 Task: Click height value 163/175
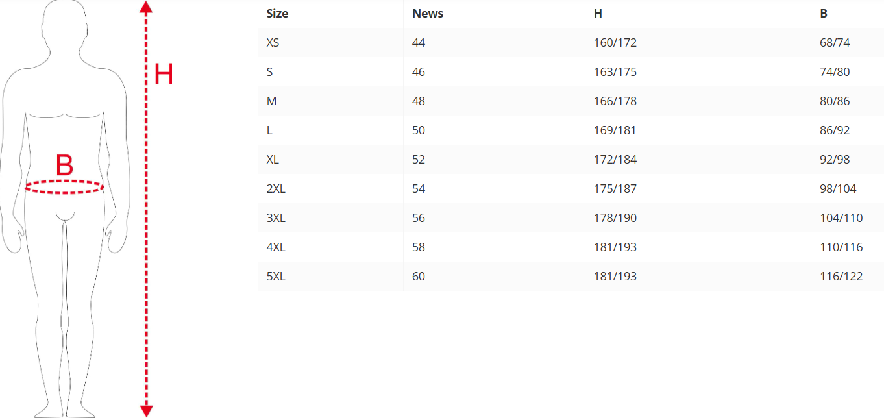point(615,72)
